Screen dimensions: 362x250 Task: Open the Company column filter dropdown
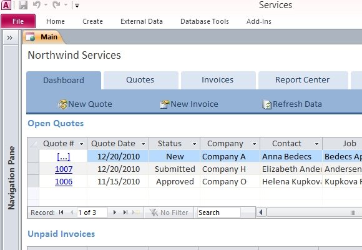pyautogui.click(x=254, y=144)
